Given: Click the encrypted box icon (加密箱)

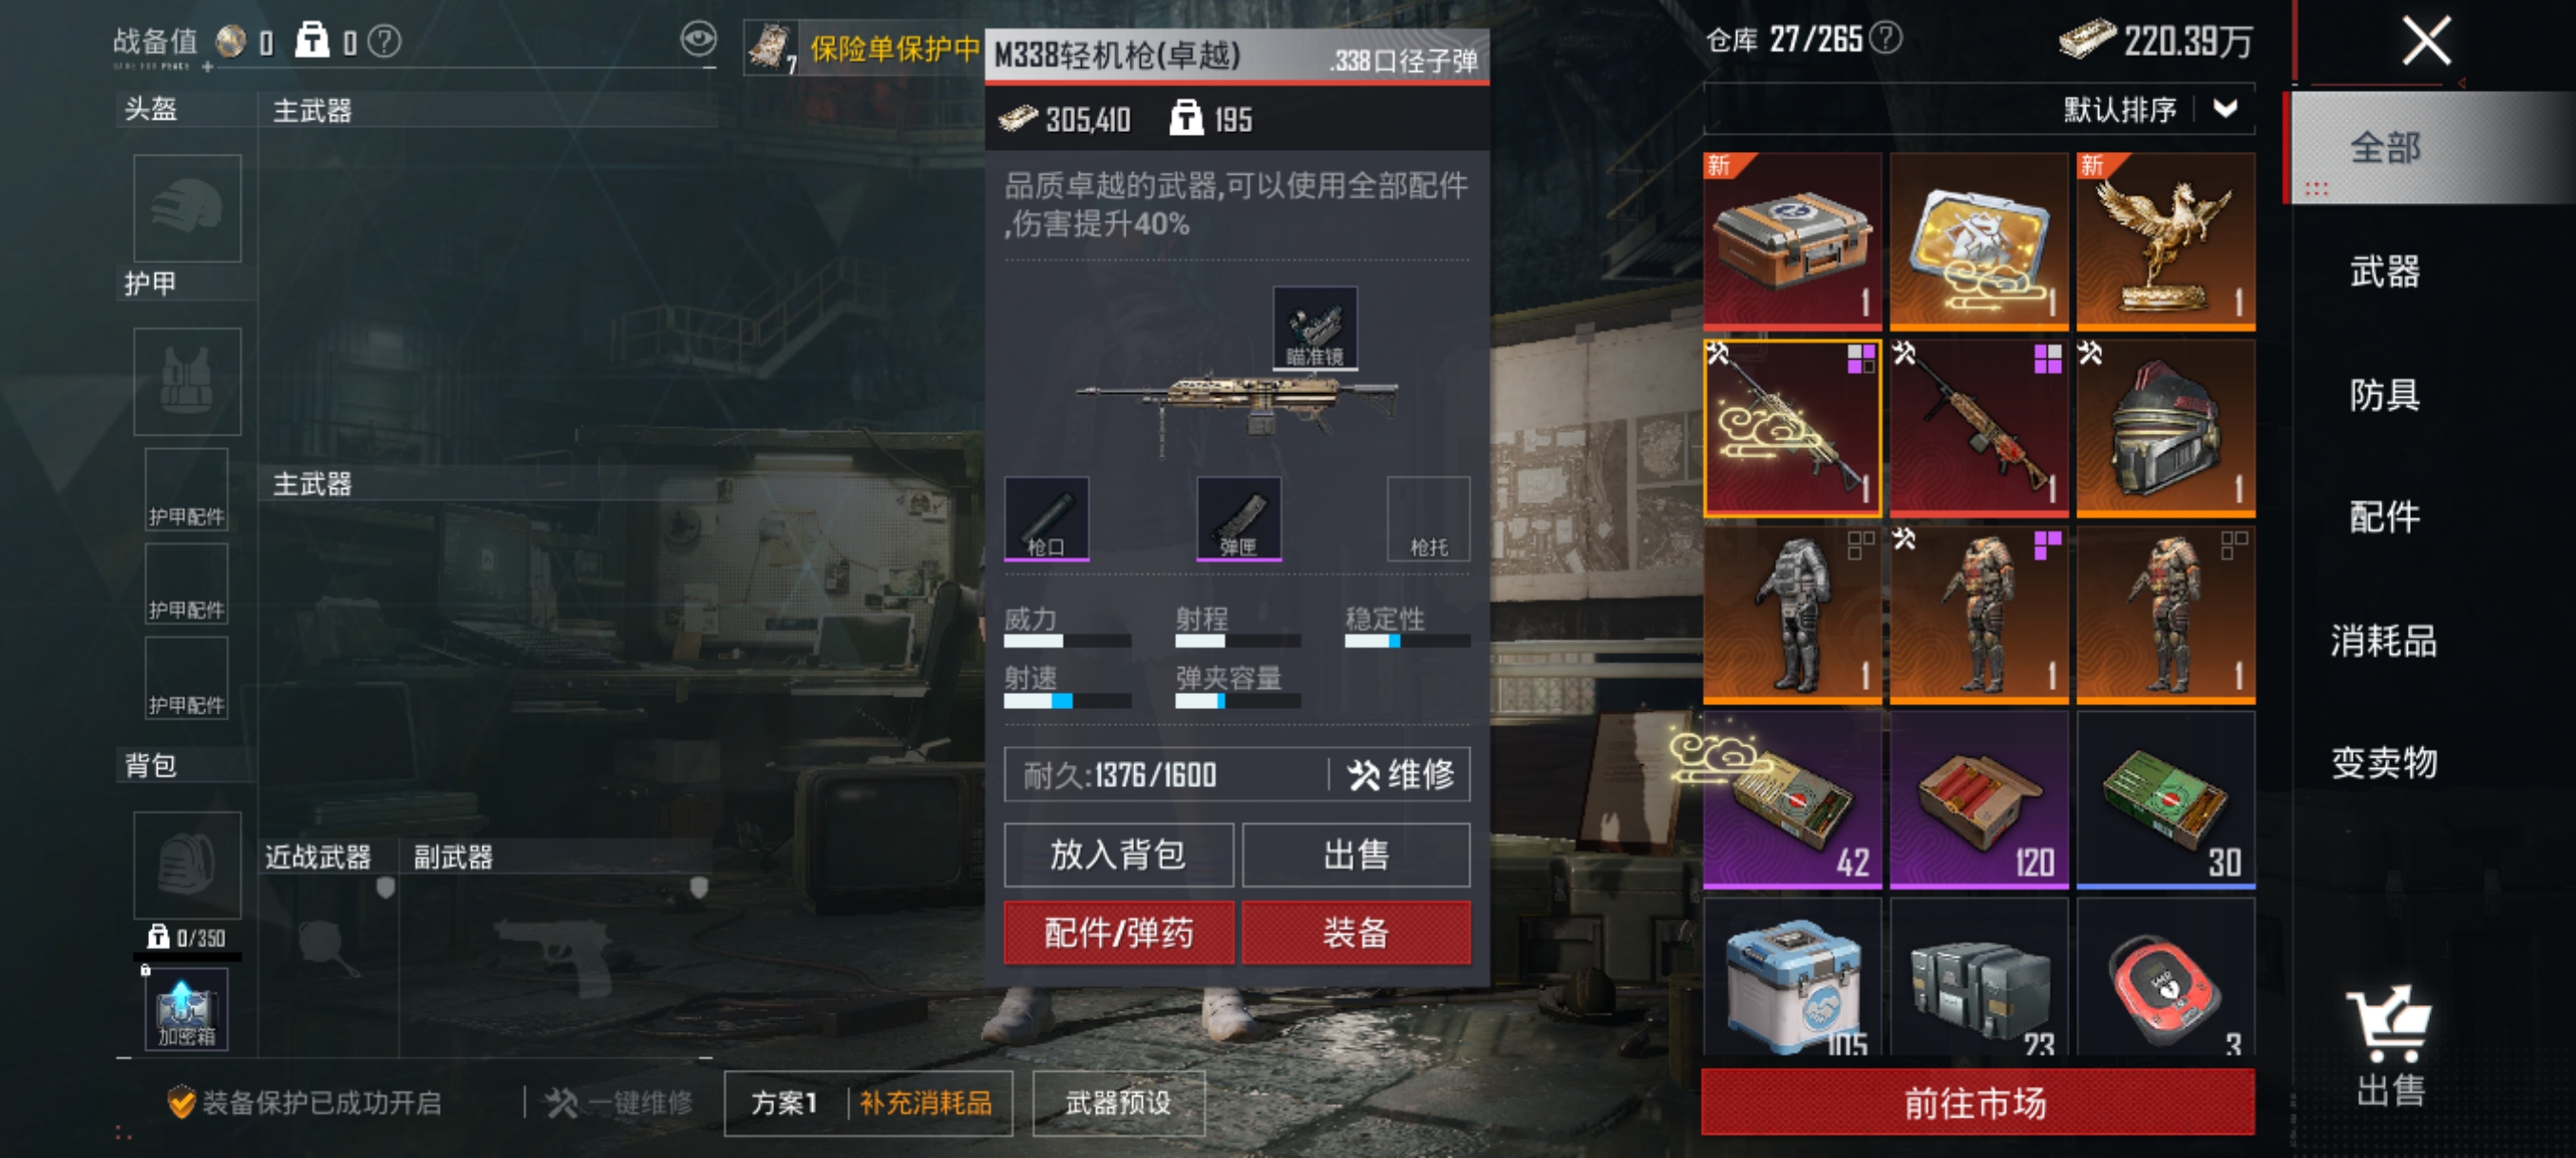Looking at the screenshot, I should click(x=186, y=1013).
